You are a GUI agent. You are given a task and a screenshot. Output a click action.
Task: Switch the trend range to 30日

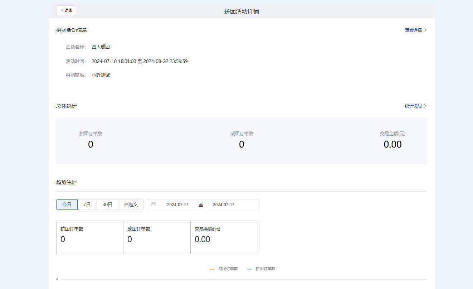(107, 204)
